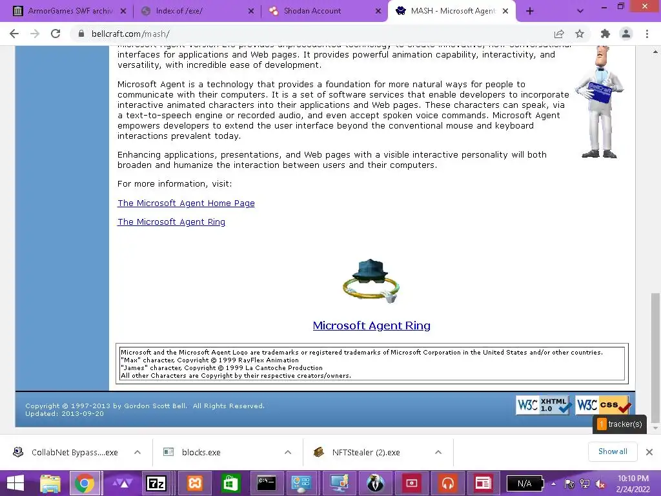Viewport: 661px width, 496px height.
Task: Open the computer monitor taskbar app
Action: (339, 483)
